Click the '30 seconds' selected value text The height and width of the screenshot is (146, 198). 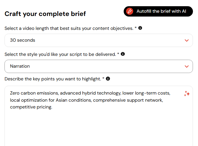23,40
